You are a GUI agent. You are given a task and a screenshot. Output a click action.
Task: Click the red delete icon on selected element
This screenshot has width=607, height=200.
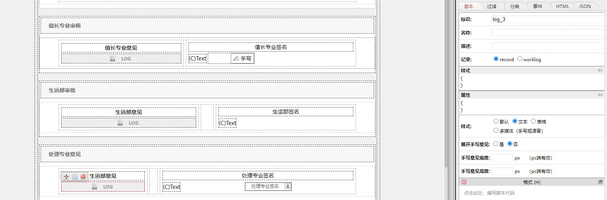[83, 176]
